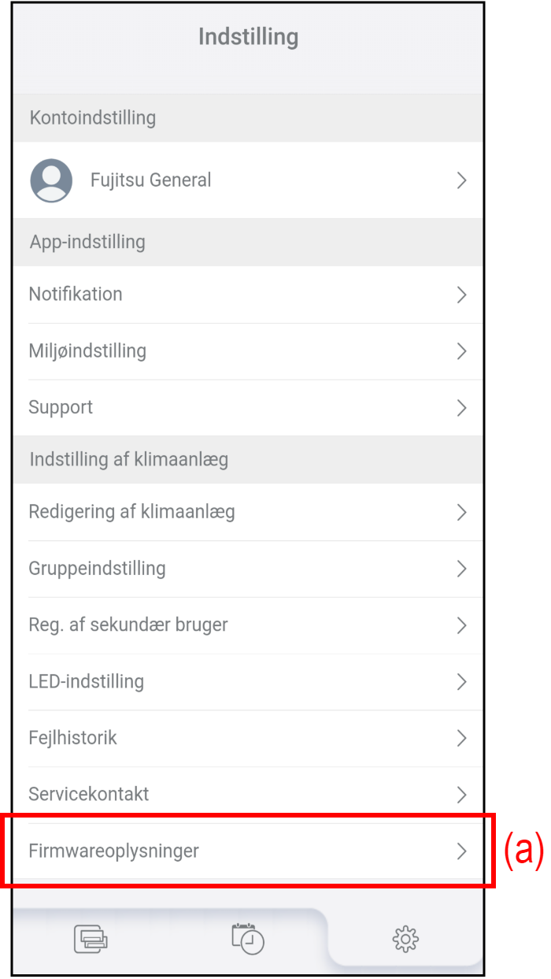Open Miljøindstilling menu entry

tap(248, 351)
